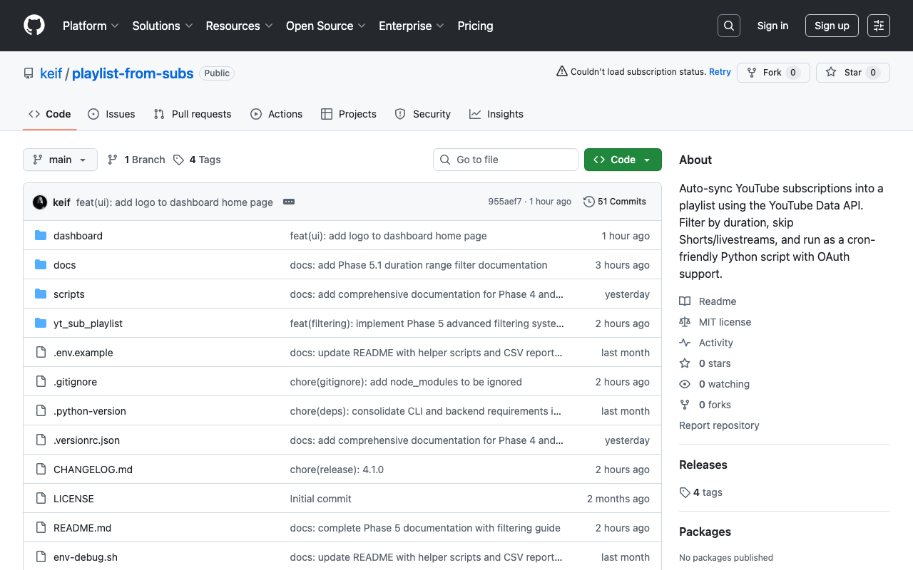
Task: Open the Solutions menu
Action: pos(162,26)
